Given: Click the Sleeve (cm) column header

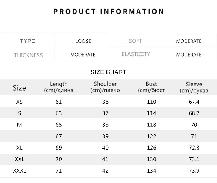Looking at the screenshot, I should point(194,87).
